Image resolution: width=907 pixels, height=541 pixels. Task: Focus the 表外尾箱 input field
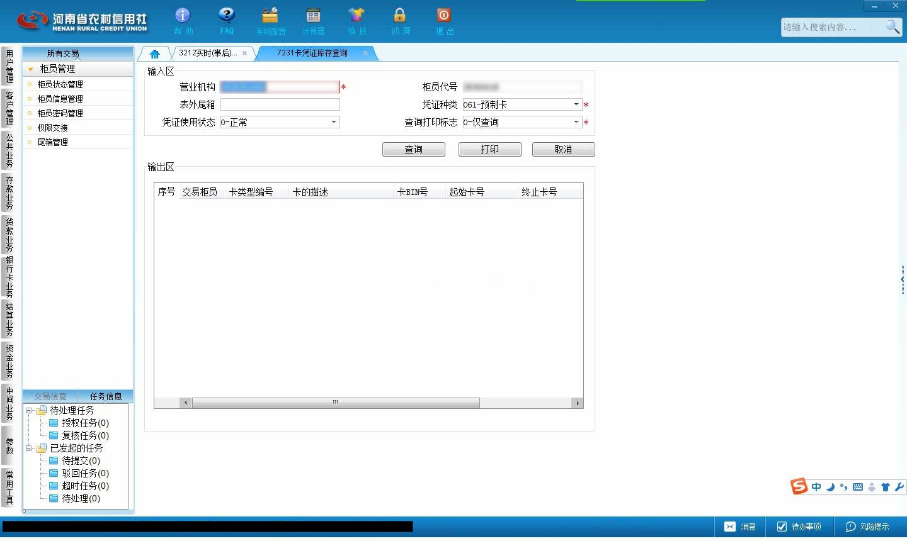[280, 104]
